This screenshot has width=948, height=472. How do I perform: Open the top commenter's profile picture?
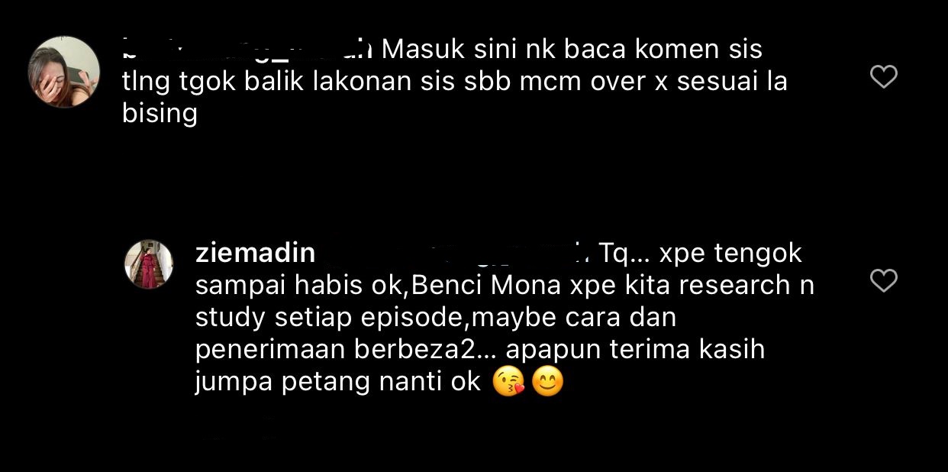tap(64, 72)
